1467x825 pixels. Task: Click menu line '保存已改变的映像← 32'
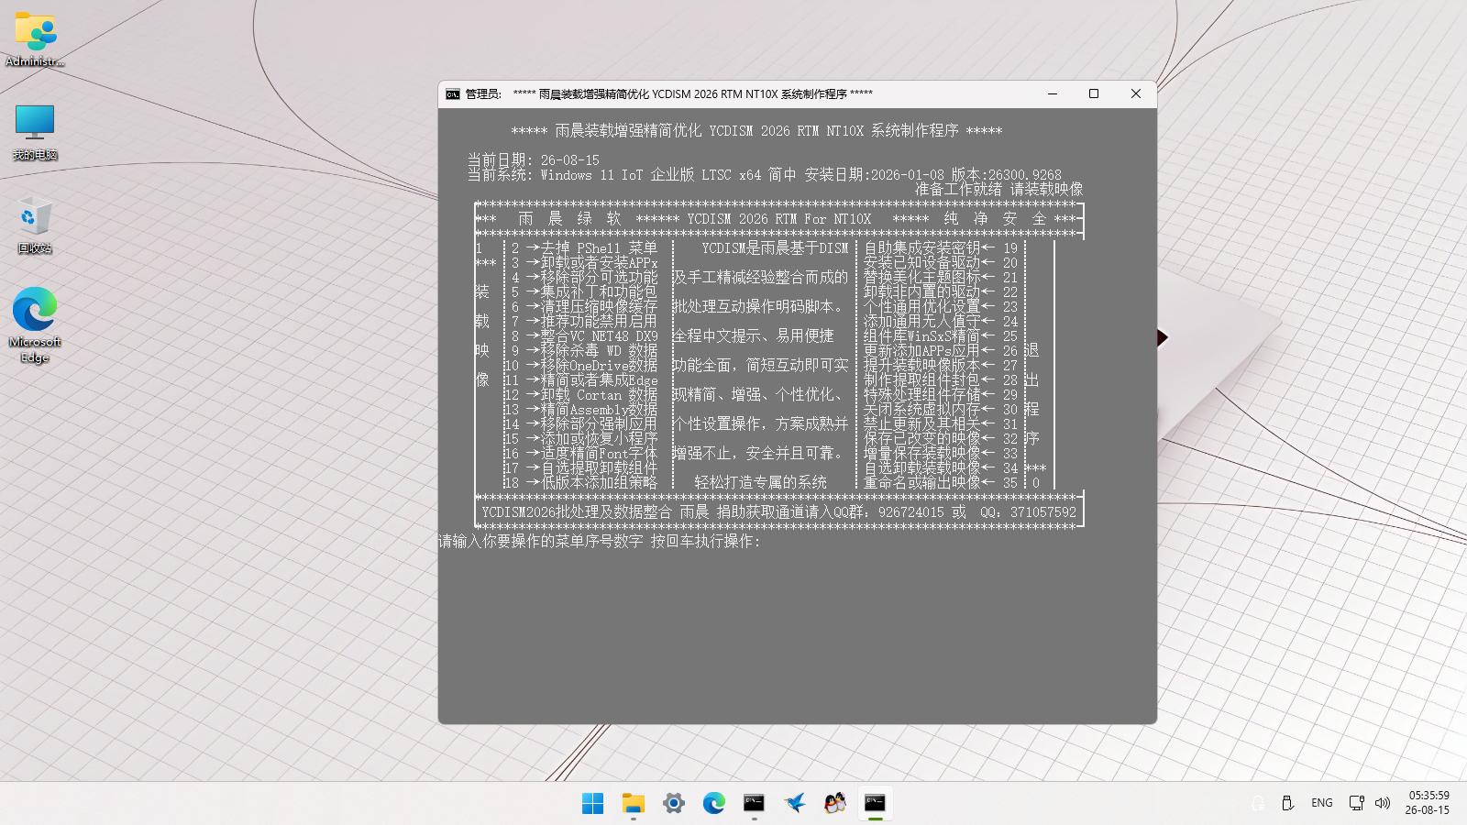[x=941, y=439]
